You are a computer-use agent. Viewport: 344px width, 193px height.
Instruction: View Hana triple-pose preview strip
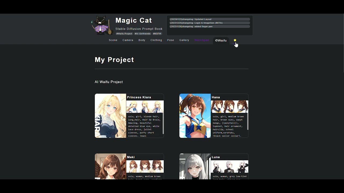pyautogui.click(x=230, y=107)
